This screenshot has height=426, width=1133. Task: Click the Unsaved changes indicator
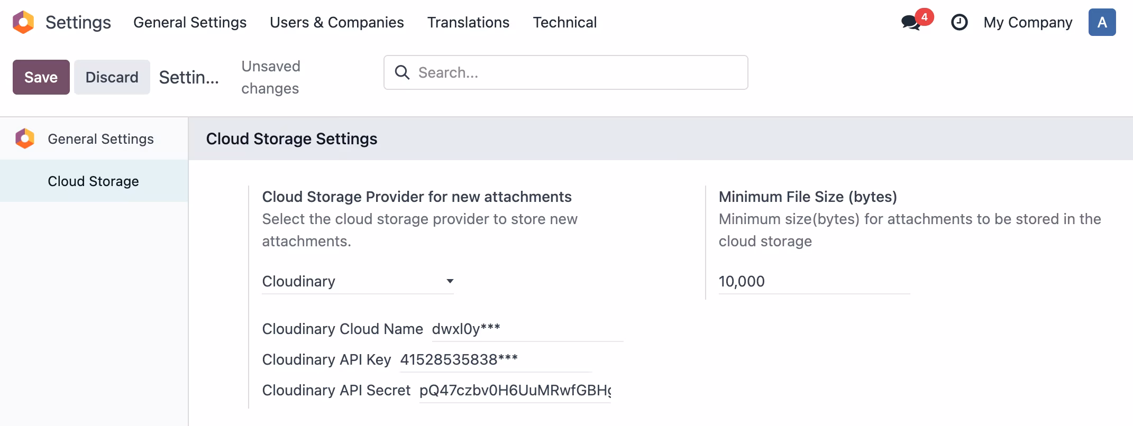pos(271,77)
